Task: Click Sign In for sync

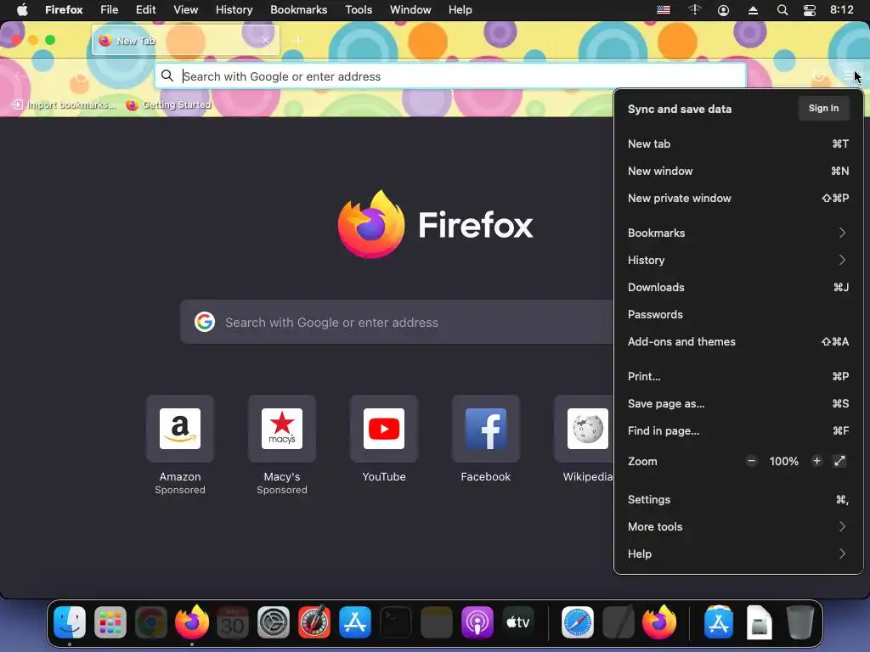Action: point(823,108)
